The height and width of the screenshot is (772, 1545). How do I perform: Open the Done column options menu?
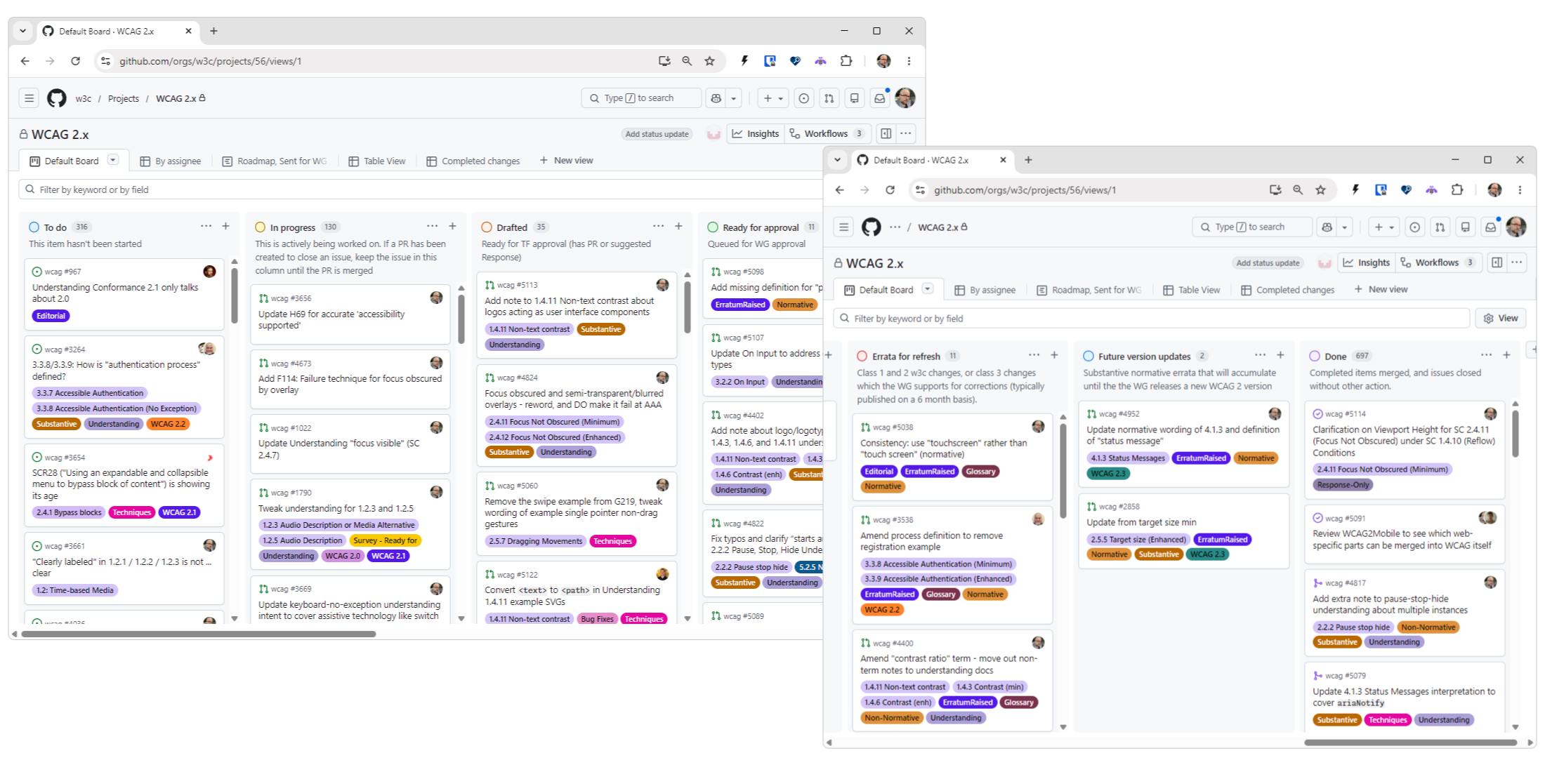point(1486,355)
